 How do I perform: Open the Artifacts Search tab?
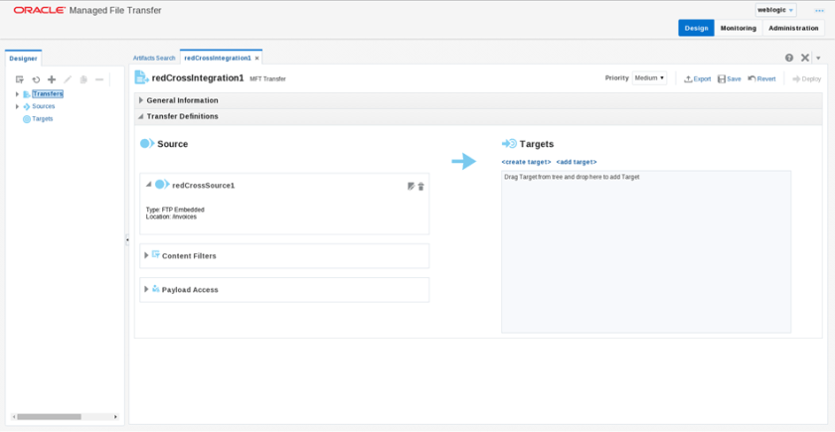click(154, 59)
